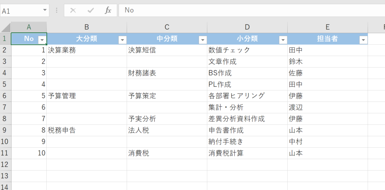The image size is (385, 190).
Task: Click the formula bar options dots handle
Action: click(57, 11)
